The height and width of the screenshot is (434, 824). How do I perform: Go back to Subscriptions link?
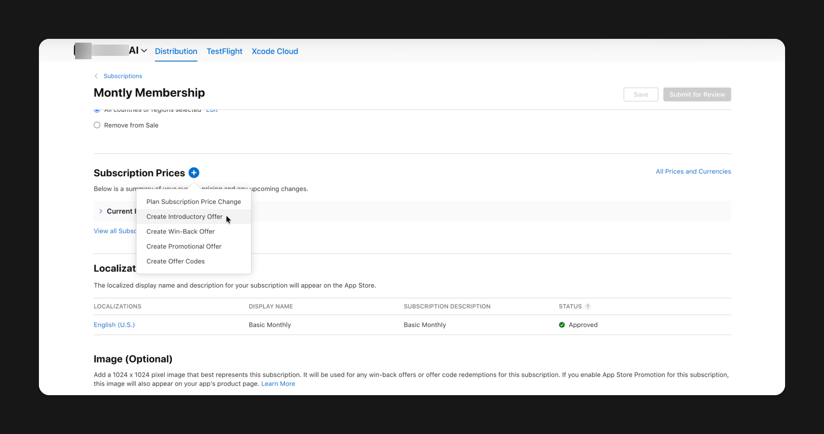123,76
